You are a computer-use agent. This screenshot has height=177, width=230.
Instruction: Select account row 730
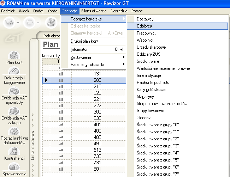pos(84,156)
